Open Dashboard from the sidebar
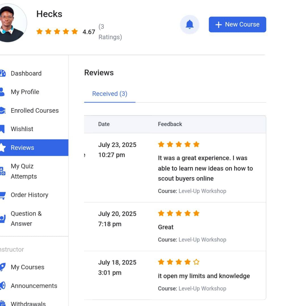Screen dimensions: 296x306 26,73
